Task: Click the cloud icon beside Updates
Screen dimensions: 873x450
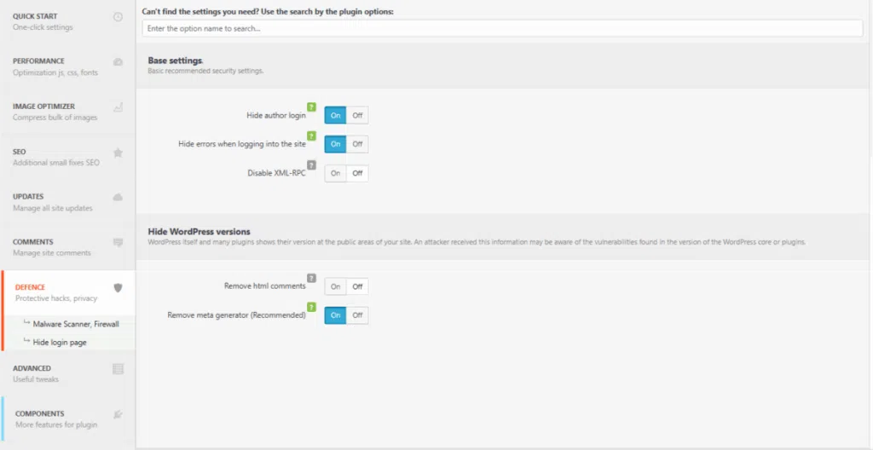Action: click(x=118, y=198)
